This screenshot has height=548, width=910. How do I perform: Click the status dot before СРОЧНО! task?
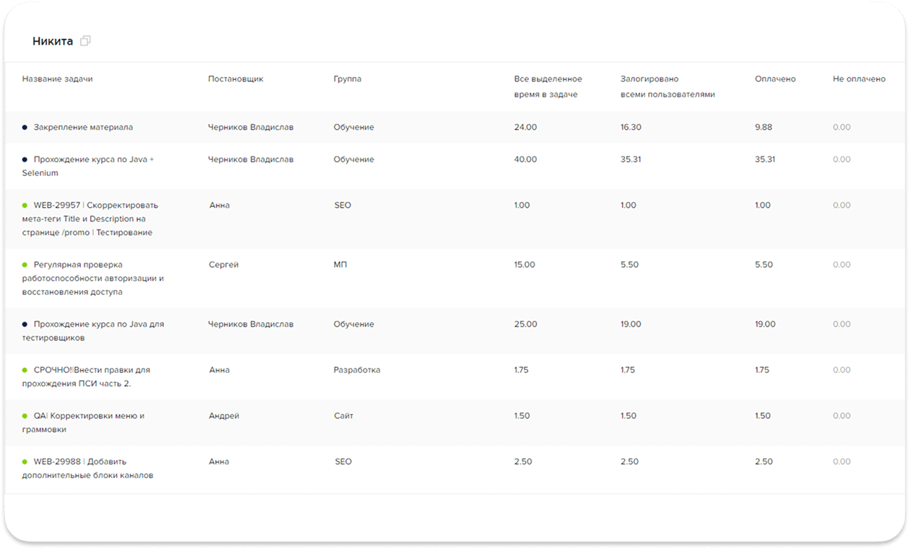point(25,370)
